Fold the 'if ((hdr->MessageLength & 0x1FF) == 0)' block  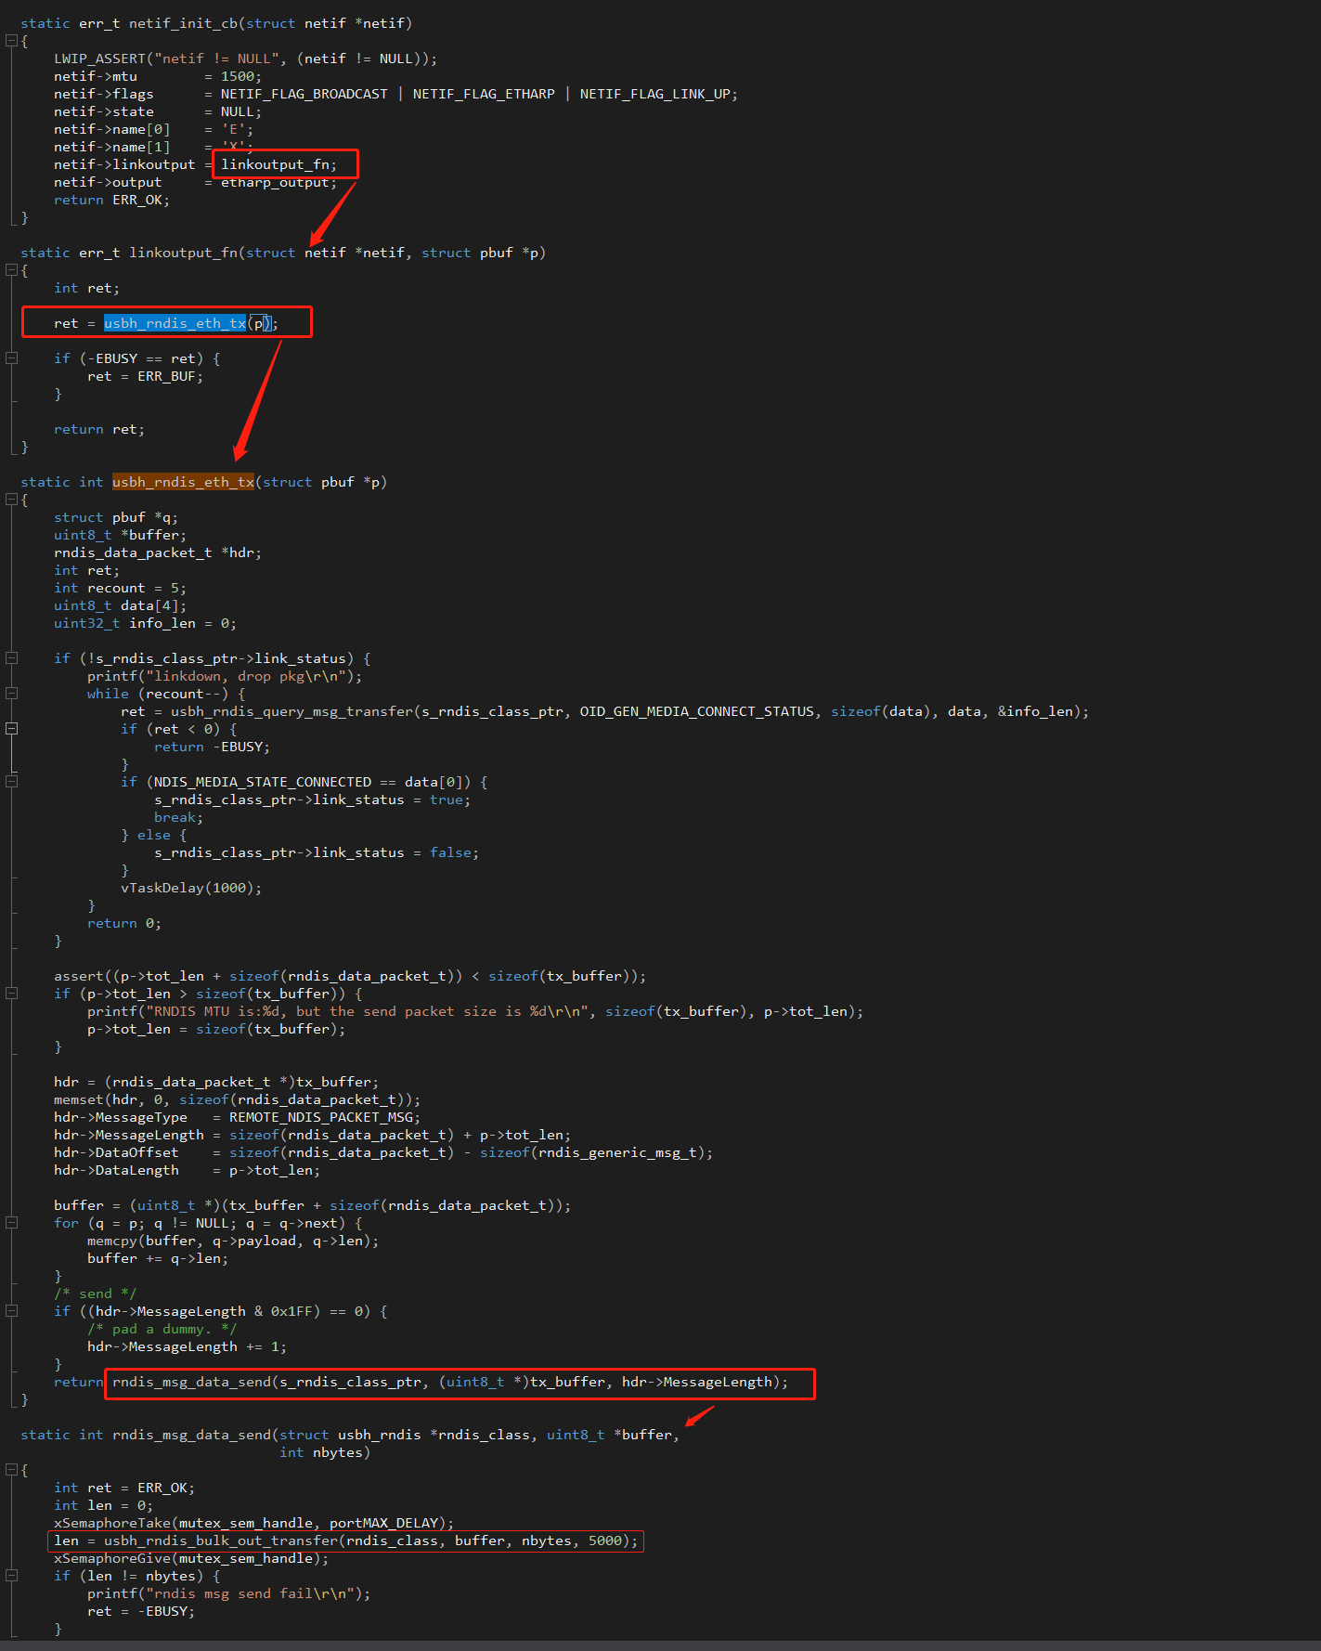(11, 1311)
